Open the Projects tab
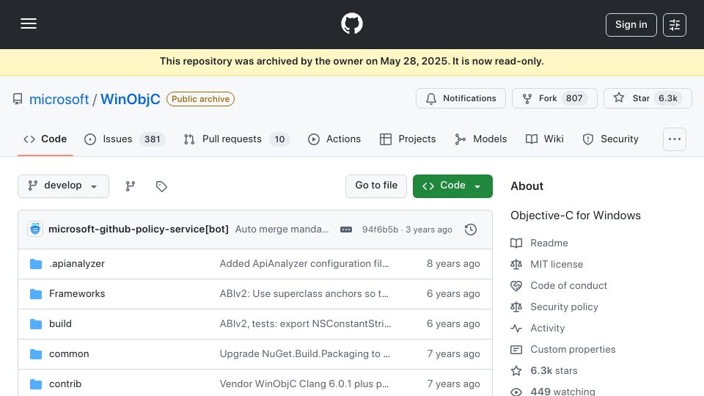Image resolution: width=704 pixels, height=396 pixels. click(408, 139)
